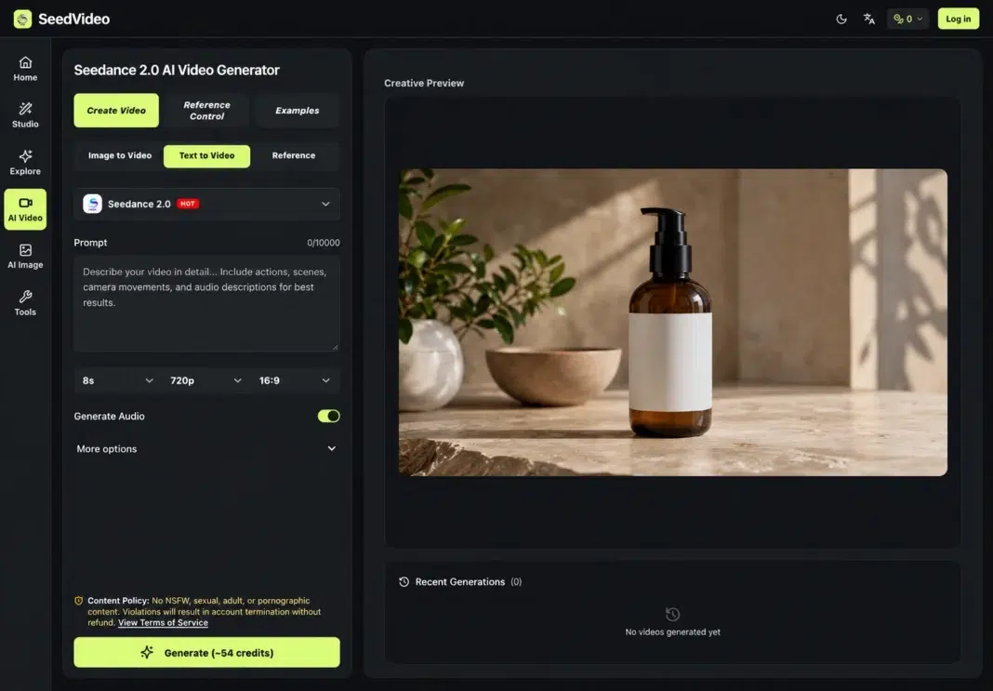Switch to Image to Video mode
Screen dimensions: 993x691
point(120,156)
